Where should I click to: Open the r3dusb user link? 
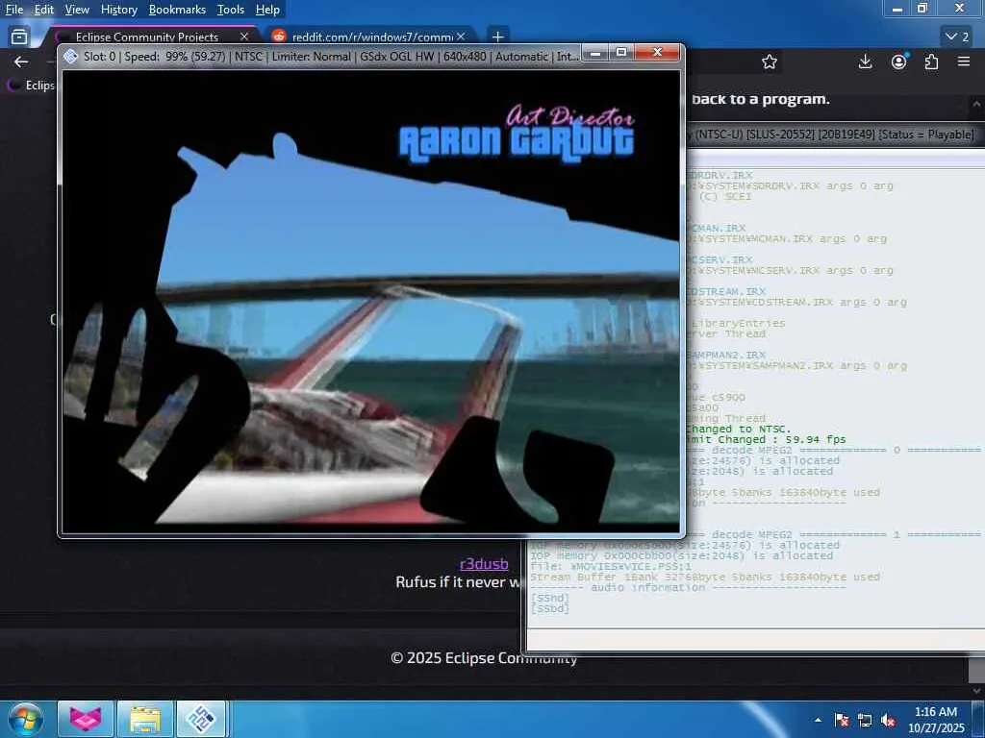tap(484, 564)
